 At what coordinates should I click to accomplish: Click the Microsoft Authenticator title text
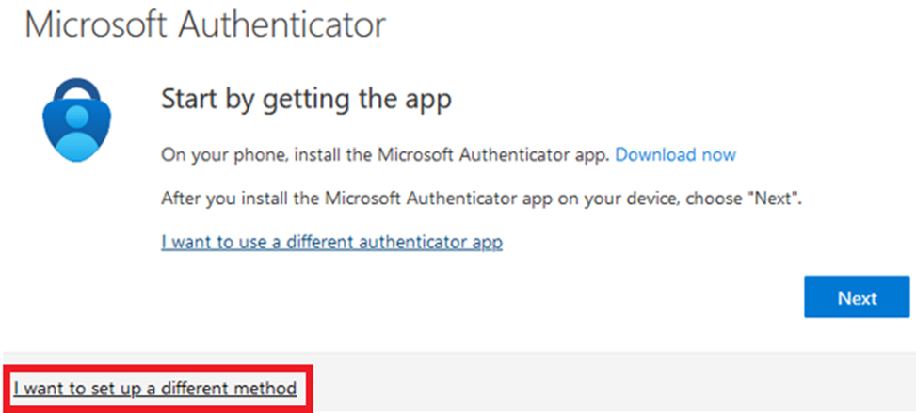205,24
